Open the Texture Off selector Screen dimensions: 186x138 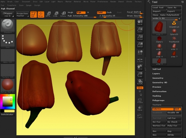click(x=7, y=71)
